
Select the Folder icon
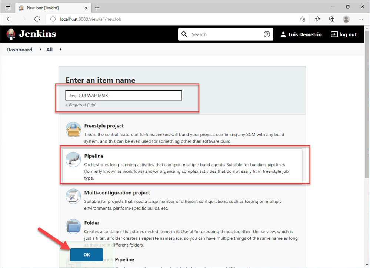click(73, 227)
